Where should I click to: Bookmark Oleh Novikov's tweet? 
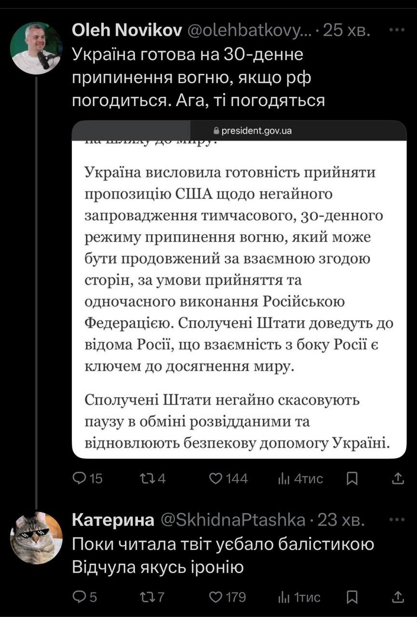pos(352,478)
